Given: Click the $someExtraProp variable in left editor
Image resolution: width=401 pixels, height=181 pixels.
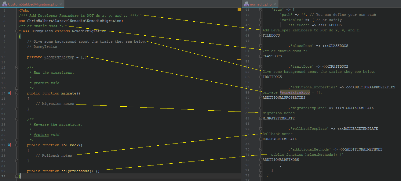Looking at the screenshot, I should [59, 57].
